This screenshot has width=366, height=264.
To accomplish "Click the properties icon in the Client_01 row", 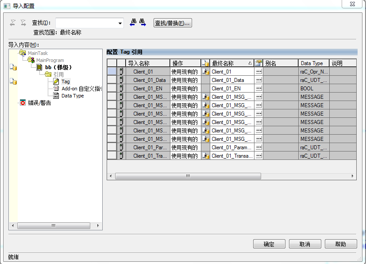I will click(205, 71).
